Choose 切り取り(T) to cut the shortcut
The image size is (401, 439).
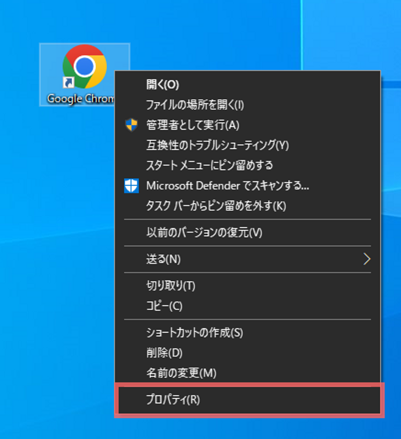point(247,285)
